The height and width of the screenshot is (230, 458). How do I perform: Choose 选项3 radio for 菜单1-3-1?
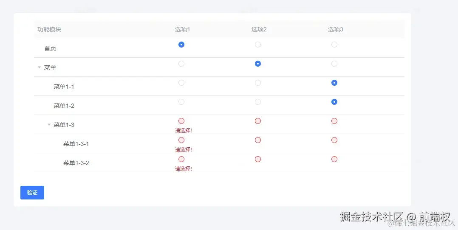334,140
